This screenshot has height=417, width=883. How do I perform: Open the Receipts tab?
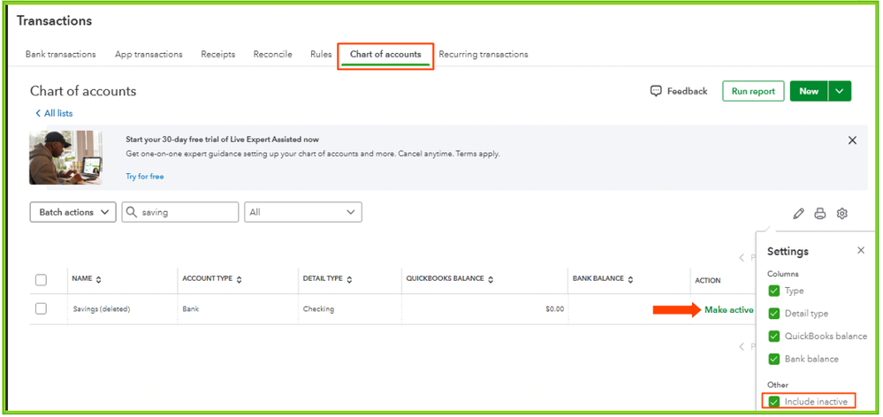[x=218, y=55]
